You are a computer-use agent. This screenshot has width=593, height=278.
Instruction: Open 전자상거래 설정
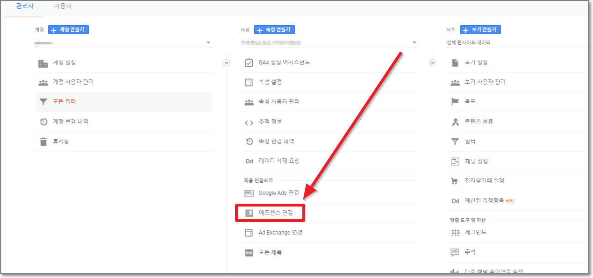(x=517, y=181)
